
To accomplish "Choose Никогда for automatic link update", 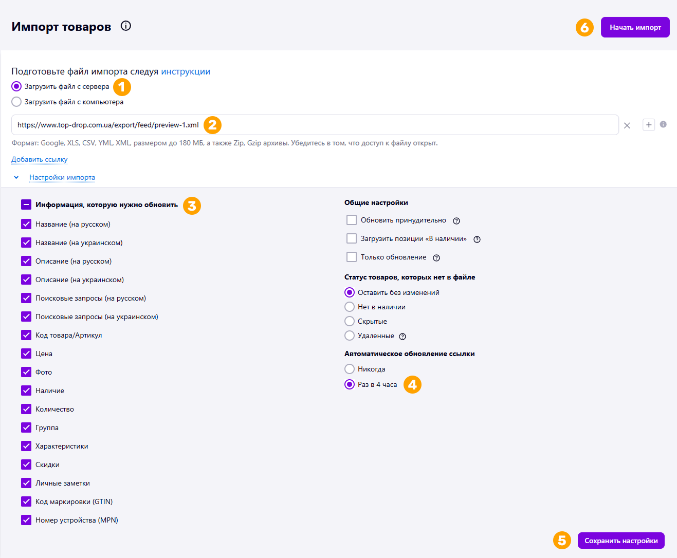I will click(350, 369).
